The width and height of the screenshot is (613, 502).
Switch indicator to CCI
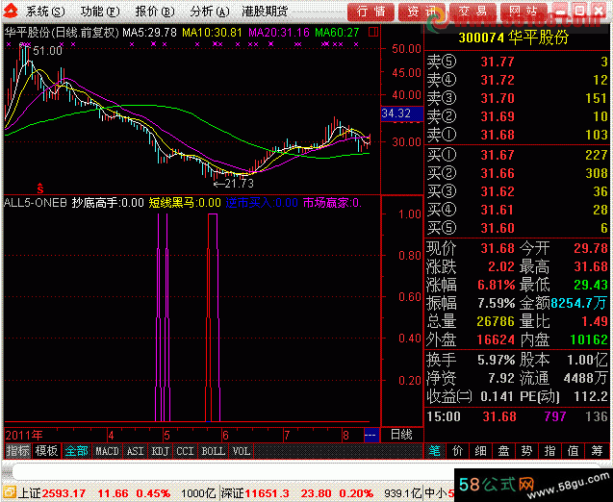(x=185, y=451)
